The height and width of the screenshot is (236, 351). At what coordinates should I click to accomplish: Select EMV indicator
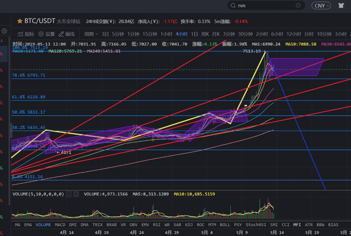point(145,225)
